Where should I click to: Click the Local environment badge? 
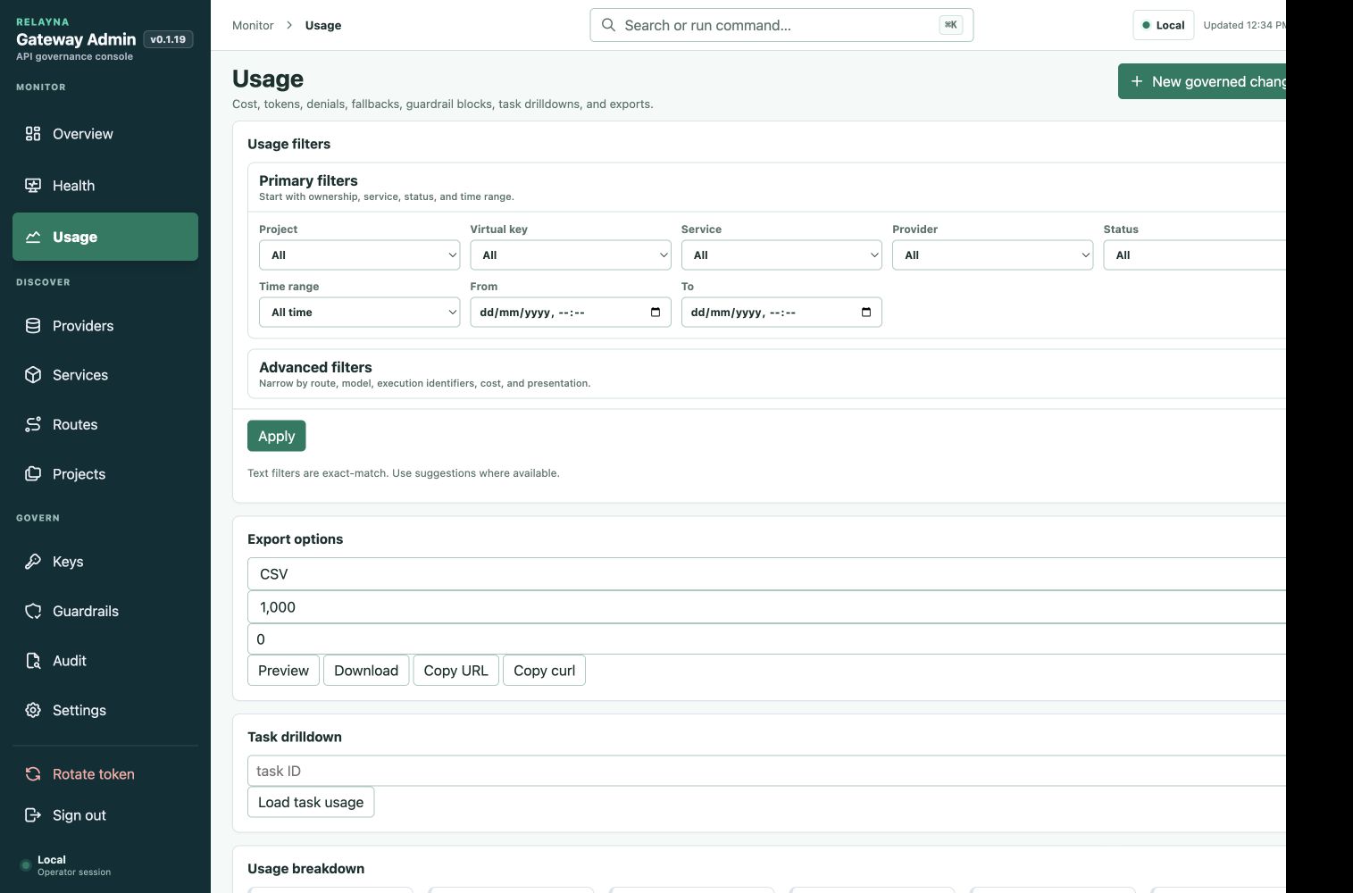click(1164, 25)
